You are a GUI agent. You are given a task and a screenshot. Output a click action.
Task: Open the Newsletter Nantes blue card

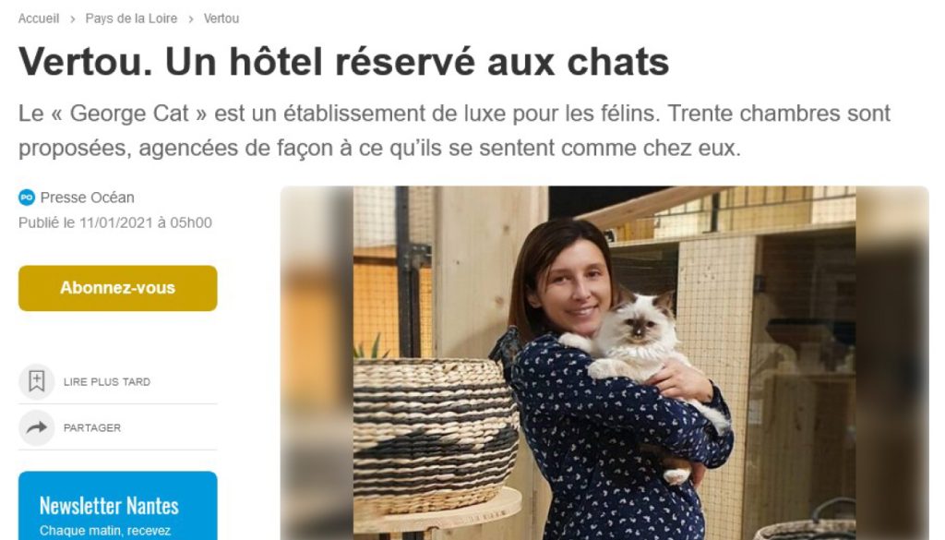[117, 506]
